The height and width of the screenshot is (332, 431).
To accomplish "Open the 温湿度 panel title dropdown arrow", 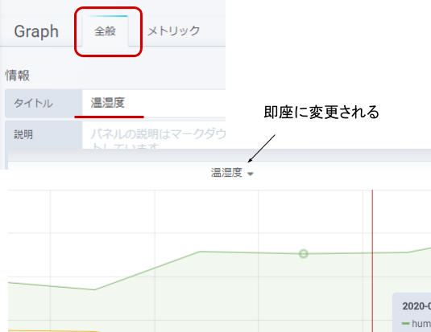I will pos(250,174).
